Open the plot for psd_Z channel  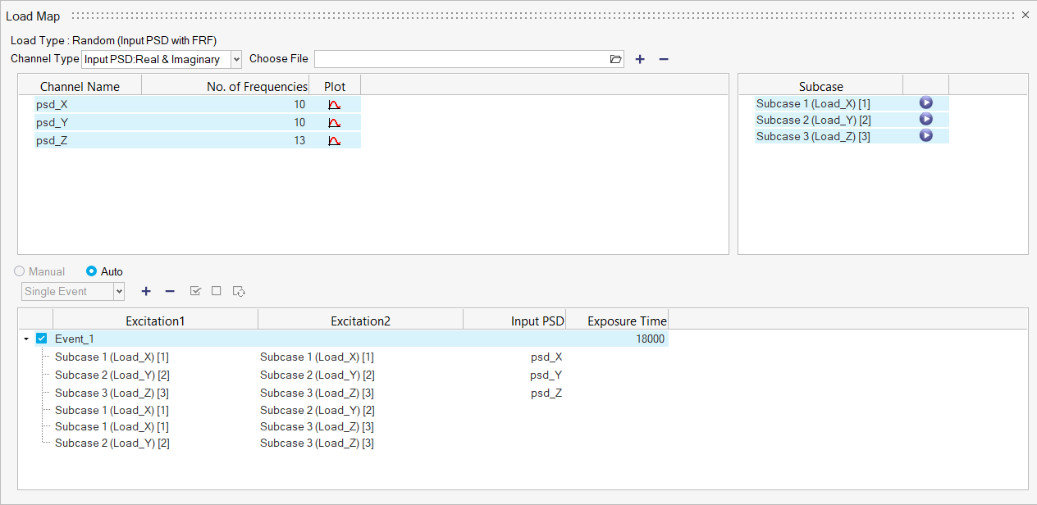click(x=334, y=141)
